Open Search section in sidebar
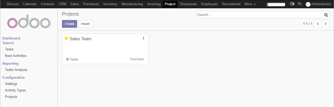The height and width of the screenshot is (107, 334). pos(8,43)
